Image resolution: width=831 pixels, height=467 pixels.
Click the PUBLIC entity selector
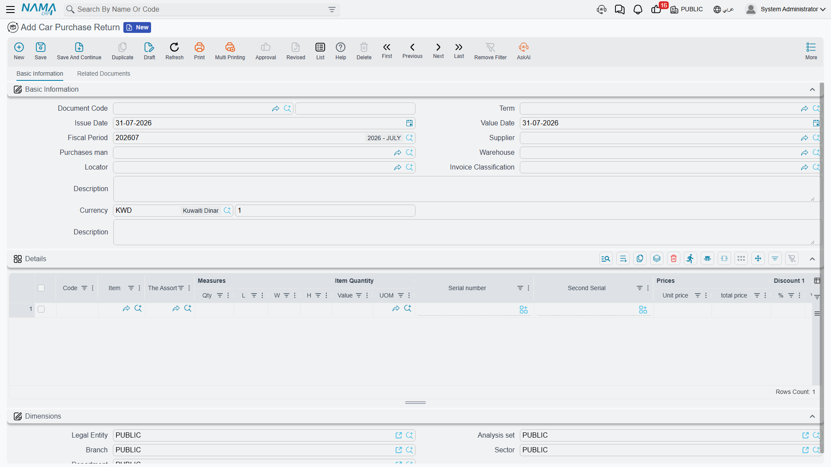[x=686, y=10]
